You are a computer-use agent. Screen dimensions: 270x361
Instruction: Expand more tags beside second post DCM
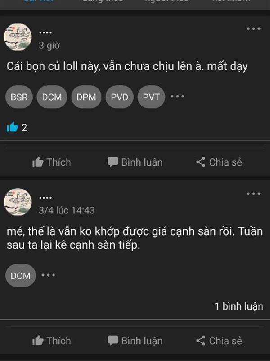48,275
